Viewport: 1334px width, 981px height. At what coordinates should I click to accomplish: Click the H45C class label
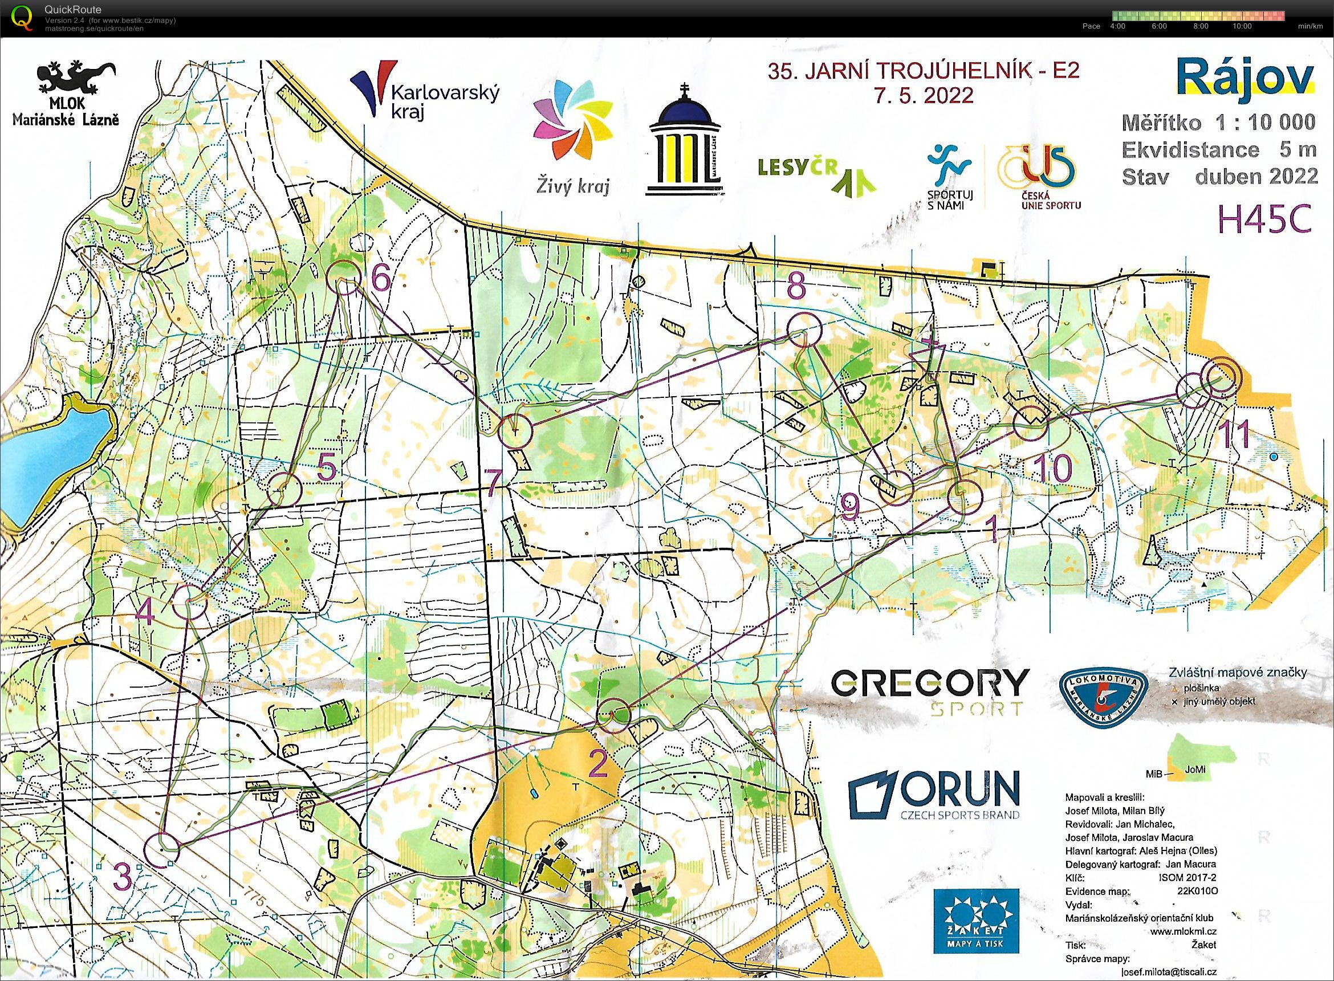1264,219
